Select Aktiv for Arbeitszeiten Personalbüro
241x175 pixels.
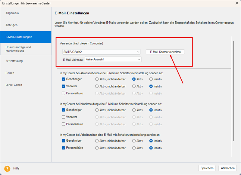[134, 148]
